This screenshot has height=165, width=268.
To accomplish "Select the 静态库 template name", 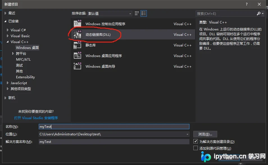I will click(x=91, y=45).
